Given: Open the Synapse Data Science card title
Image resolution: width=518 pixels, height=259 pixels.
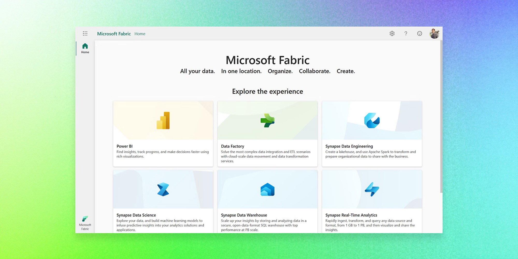Looking at the screenshot, I should click(136, 215).
